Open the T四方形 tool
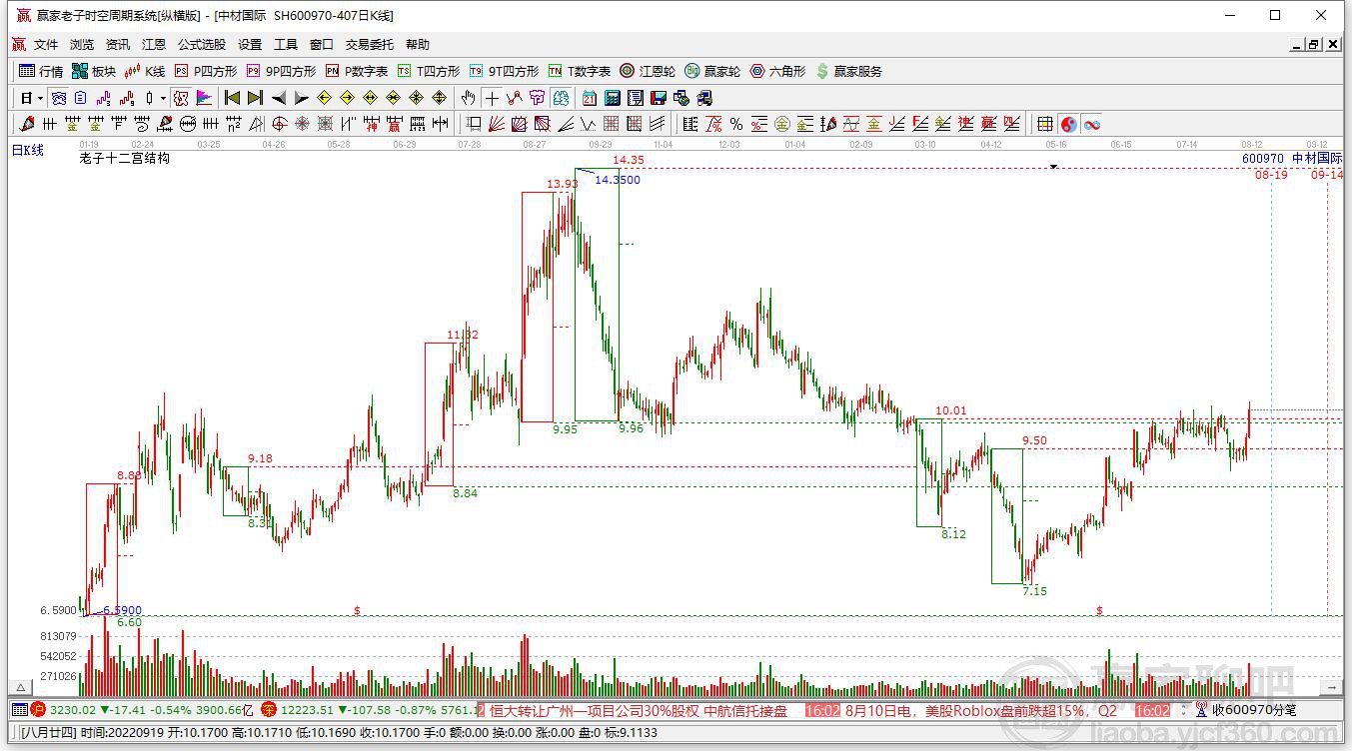Image resolution: width=1352 pixels, height=751 pixels. [x=429, y=71]
